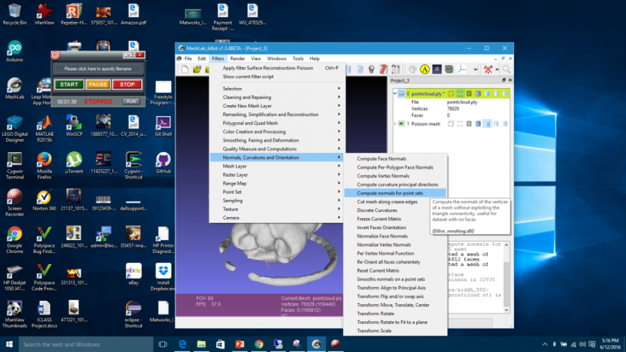Click the New Project toolbar icon
Image resolution: width=626 pixels, height=352 pixels.
point(185,70)
